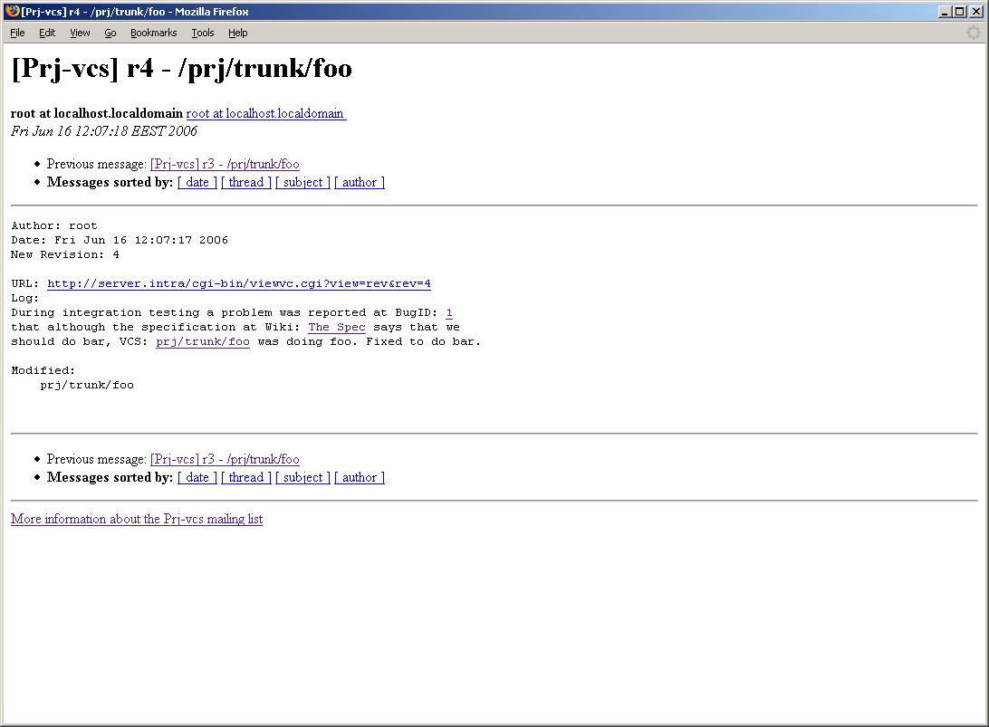Screen dimensions: 989x727
Task: Maximize the Firefox window
Action: 960,12
